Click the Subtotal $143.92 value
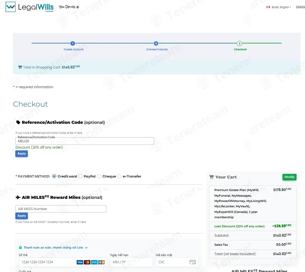Viewport: 305px width, 272px height. (282, 235)
